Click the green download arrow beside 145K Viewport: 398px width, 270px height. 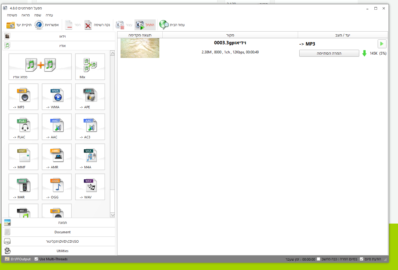pos(365,53)
